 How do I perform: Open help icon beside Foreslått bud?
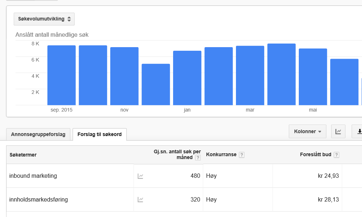click(337, 155)
